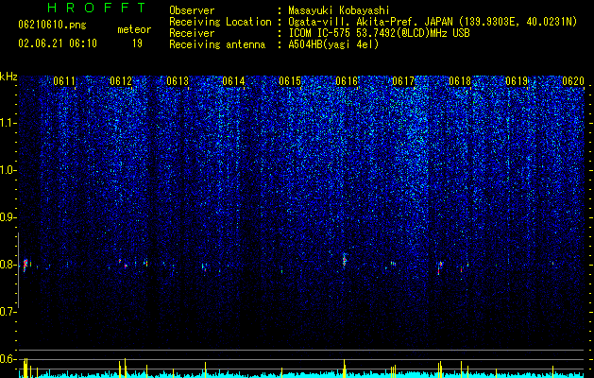Click the 0619 time marker
This screenshot has width=594, height=378.
pyautogui.click(x=517, y=81)
